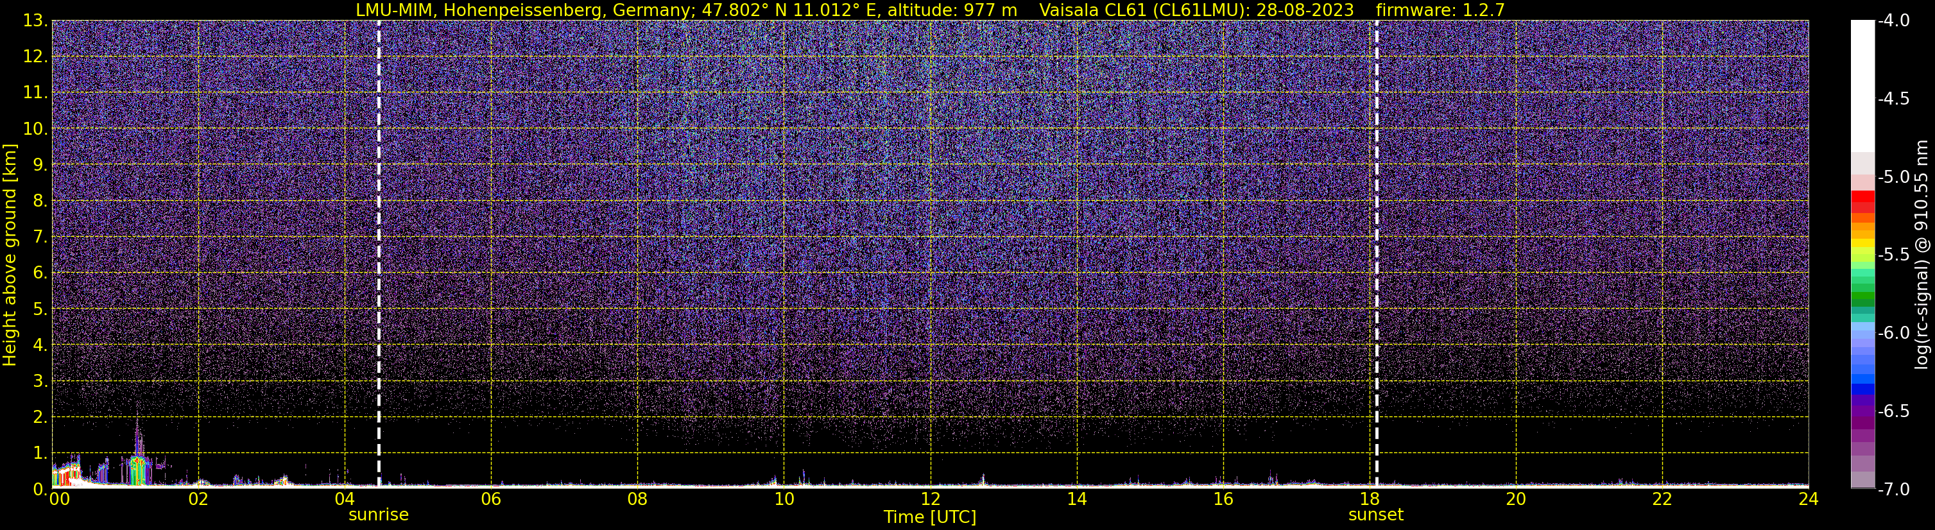The image size is (1935, 530).
Task: Click the y-axis tick label 9.
Action: (39, 164)
